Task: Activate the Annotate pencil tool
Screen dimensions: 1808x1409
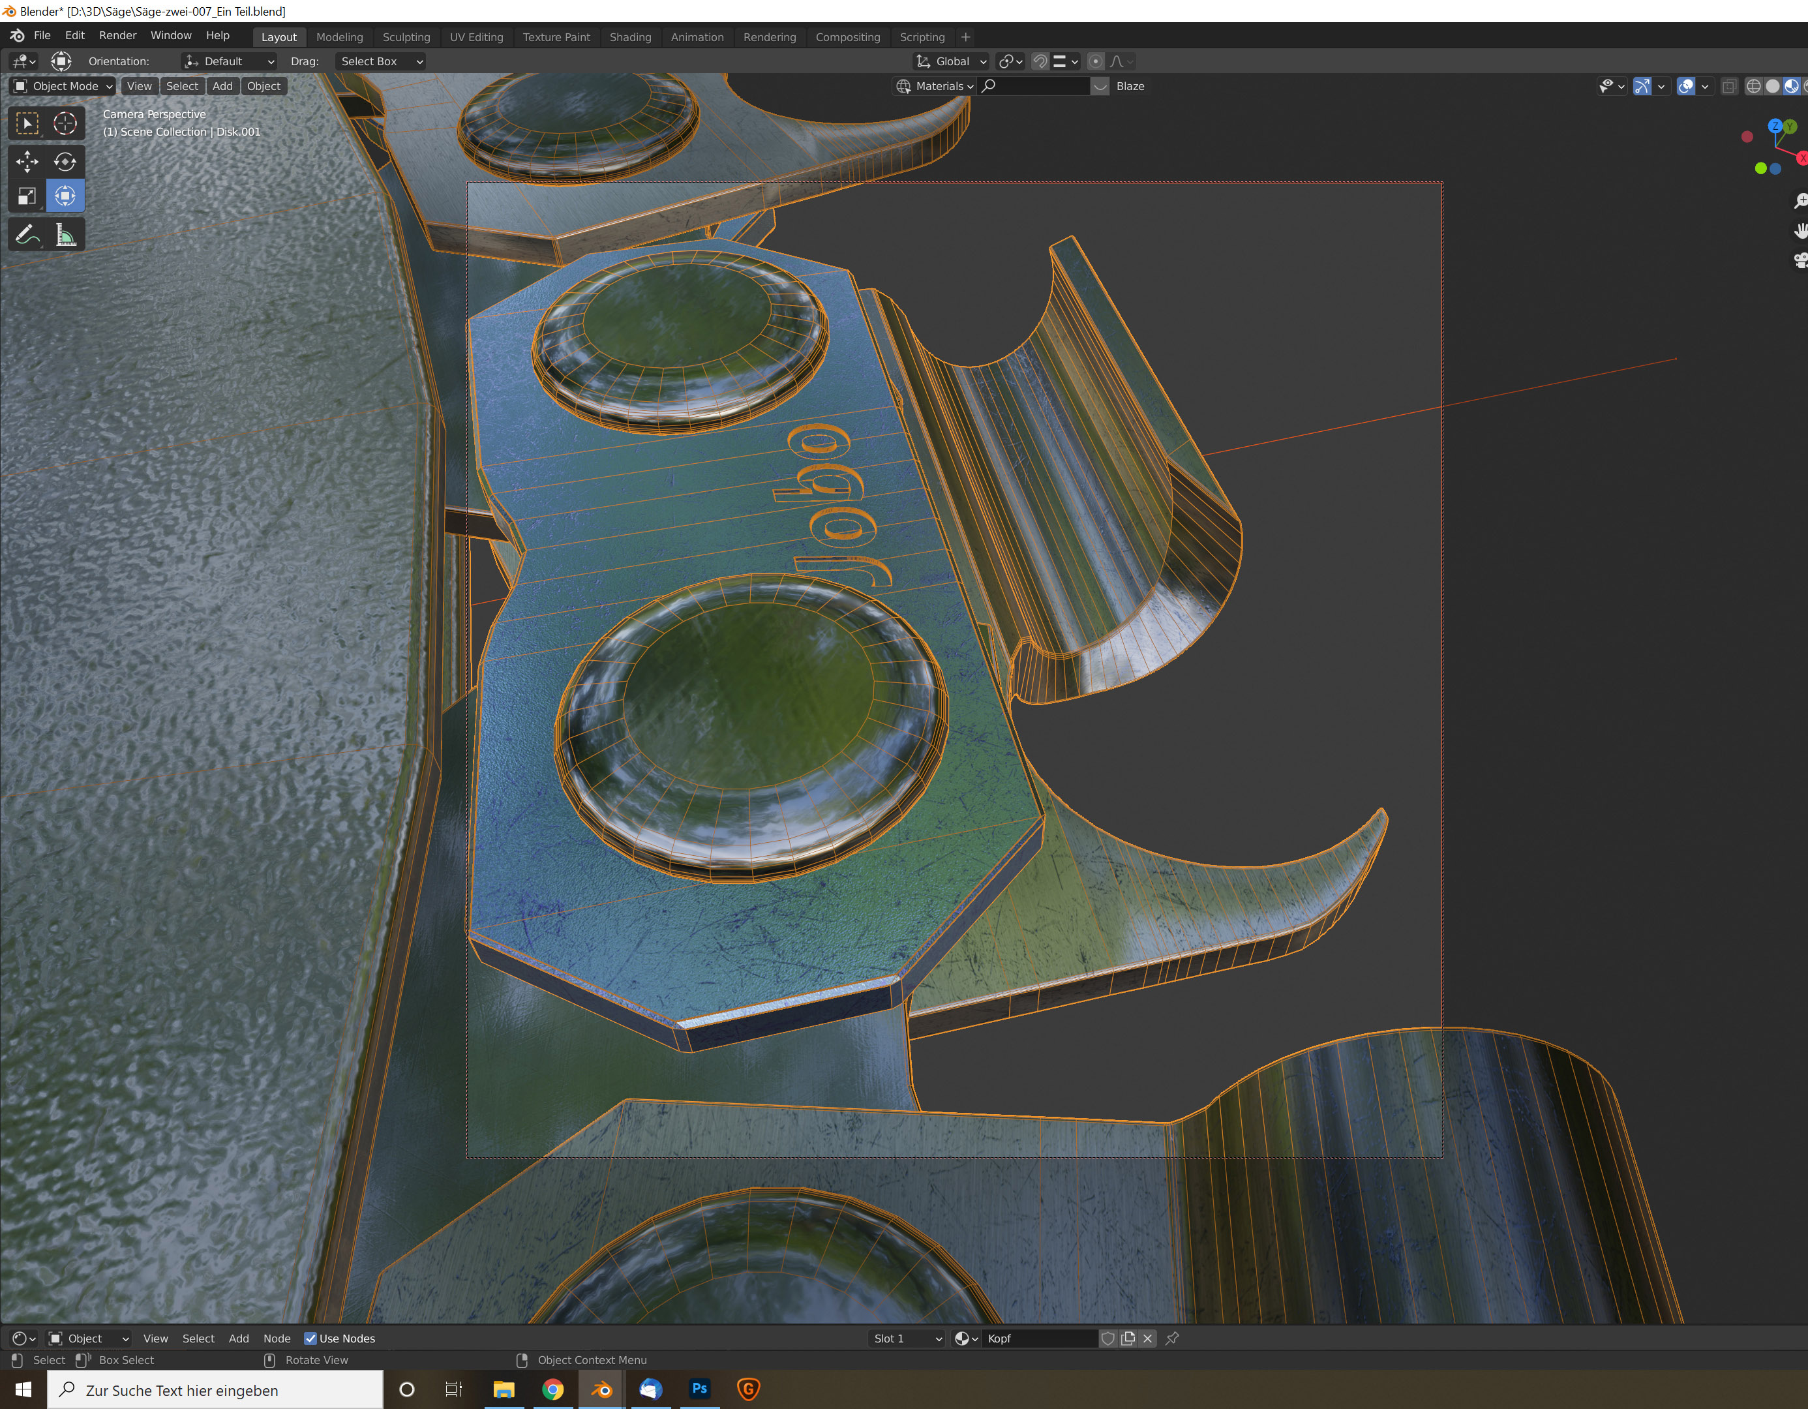Action: pyautogui.click(x=27, y=235)
